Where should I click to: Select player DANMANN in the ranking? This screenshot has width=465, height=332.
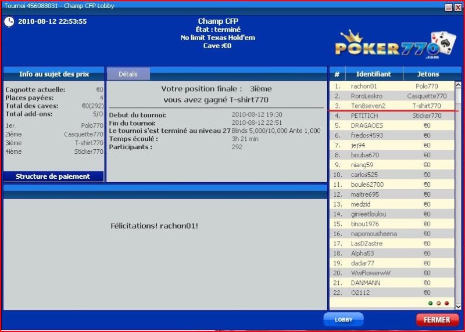point(392,283)
